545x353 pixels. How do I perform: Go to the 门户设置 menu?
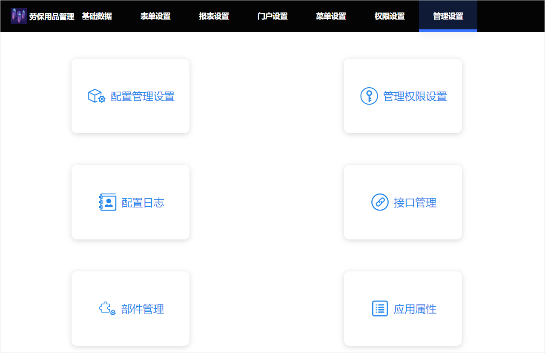272,17
